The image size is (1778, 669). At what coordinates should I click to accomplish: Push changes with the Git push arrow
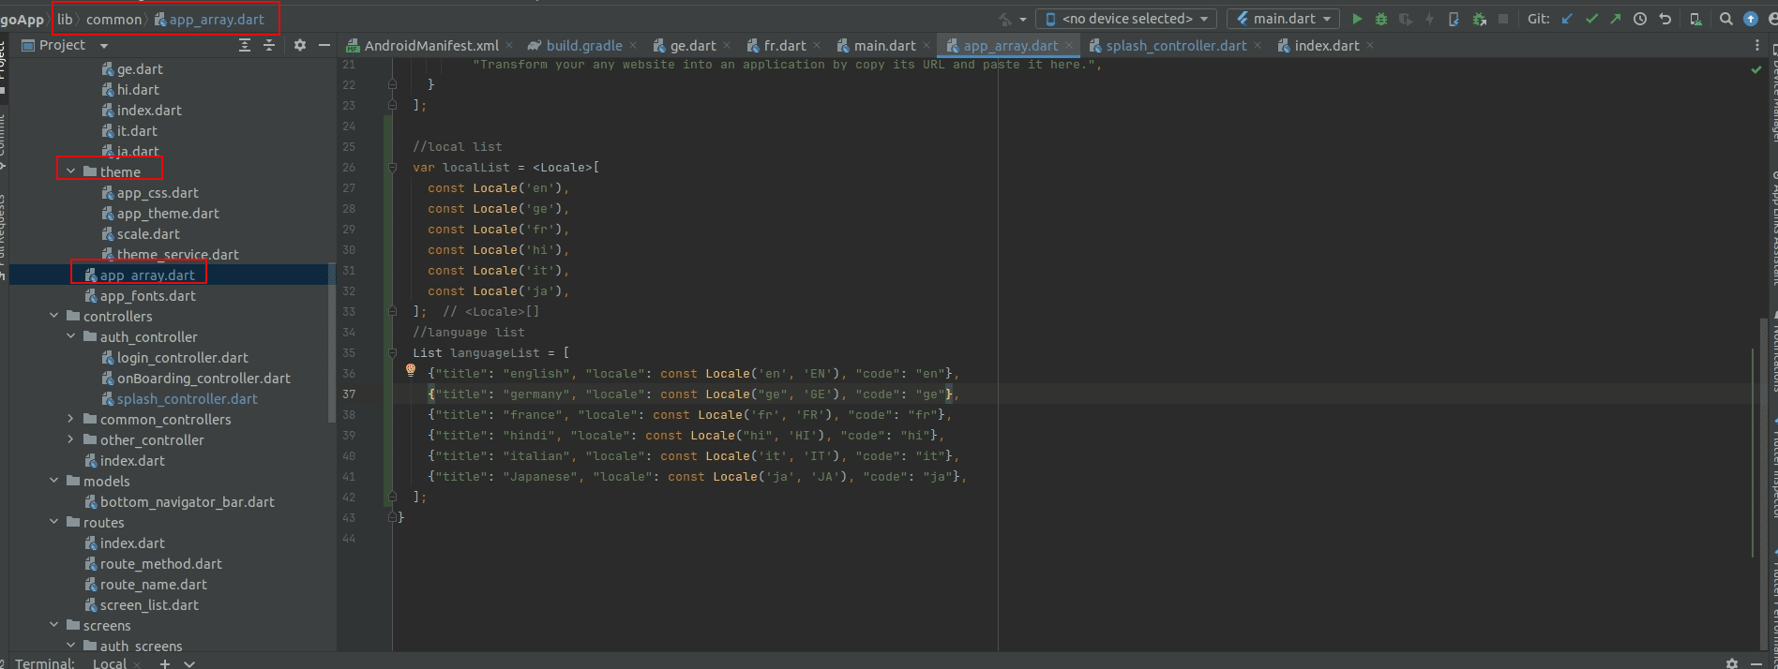[1615, 19]
